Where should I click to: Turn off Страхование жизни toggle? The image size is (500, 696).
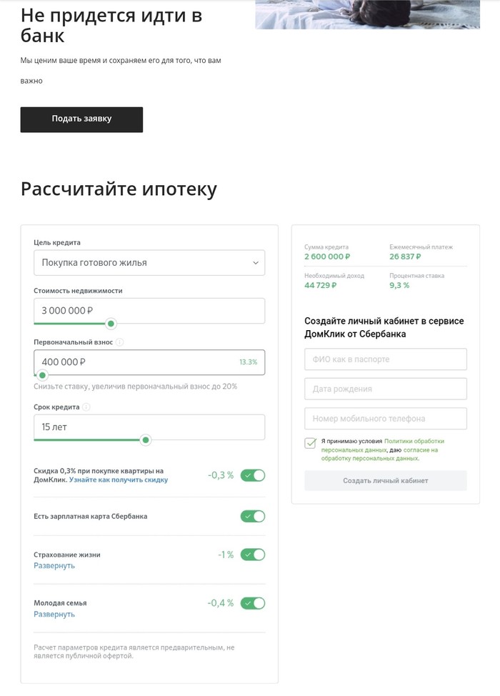[253, 555]
